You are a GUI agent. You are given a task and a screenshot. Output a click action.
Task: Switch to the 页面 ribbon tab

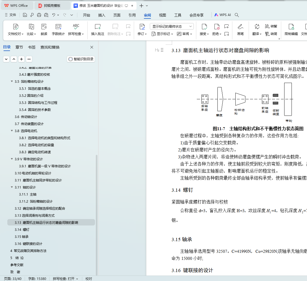117,15
